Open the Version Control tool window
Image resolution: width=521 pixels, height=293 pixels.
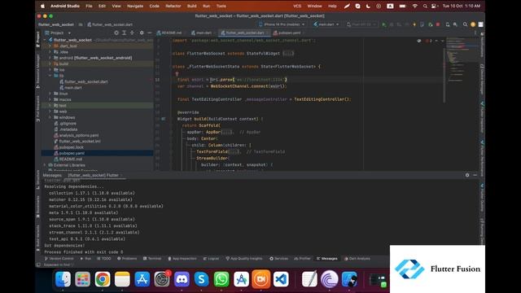coord(59,259)
